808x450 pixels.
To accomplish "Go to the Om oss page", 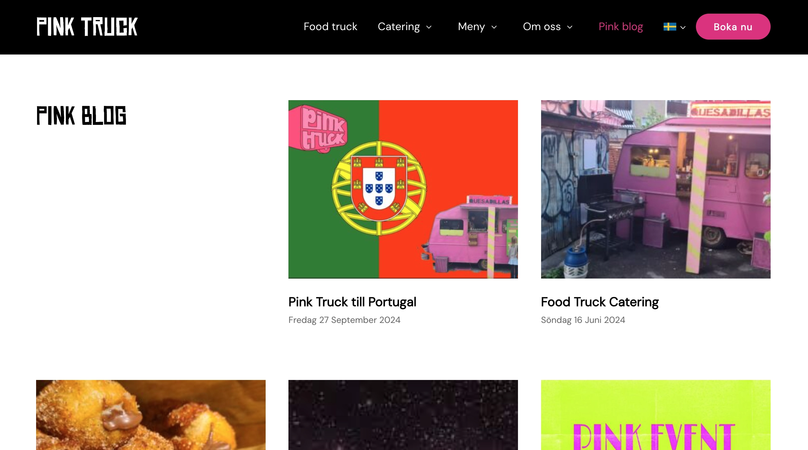I will (541, 27).
